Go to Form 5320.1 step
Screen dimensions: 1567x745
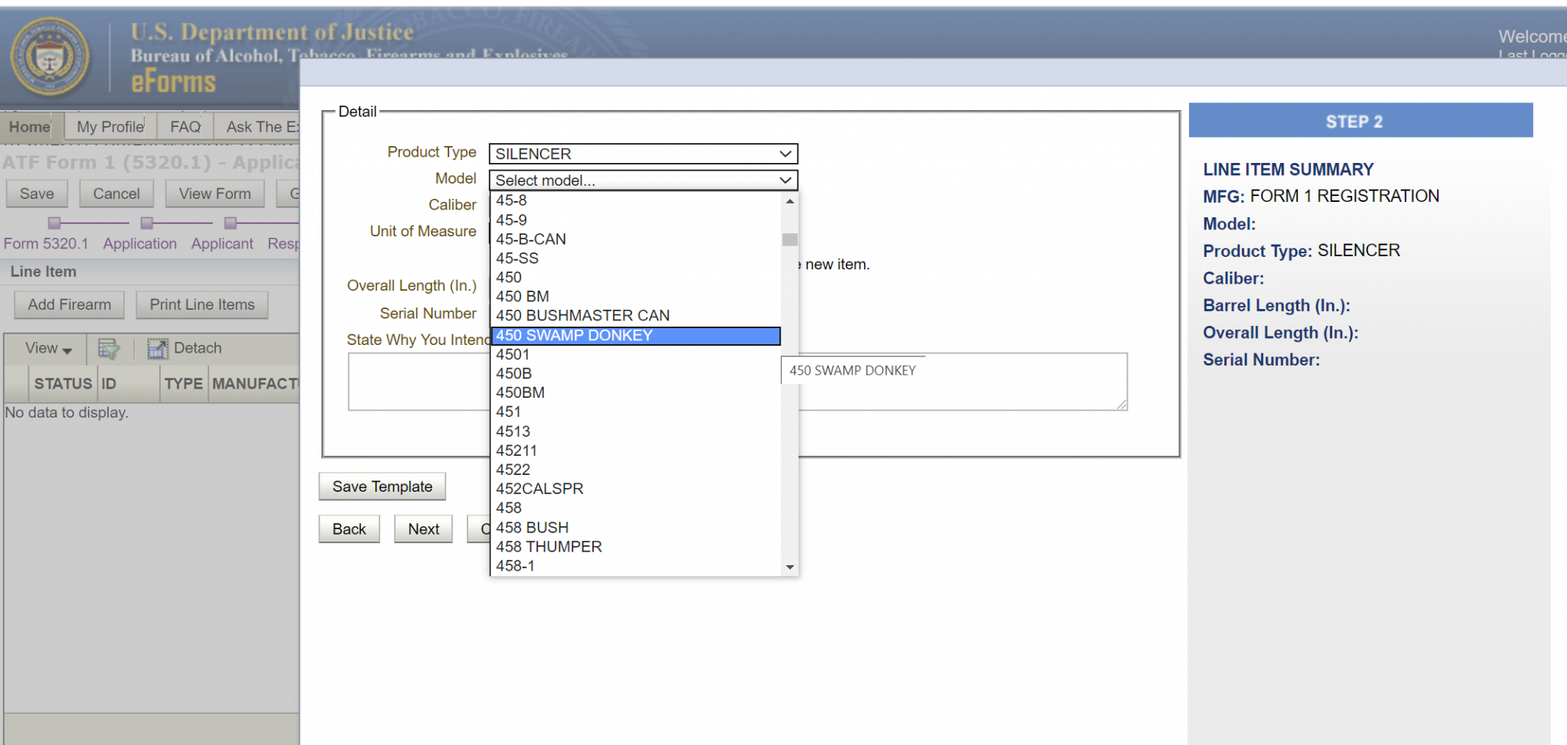(46, 244)
